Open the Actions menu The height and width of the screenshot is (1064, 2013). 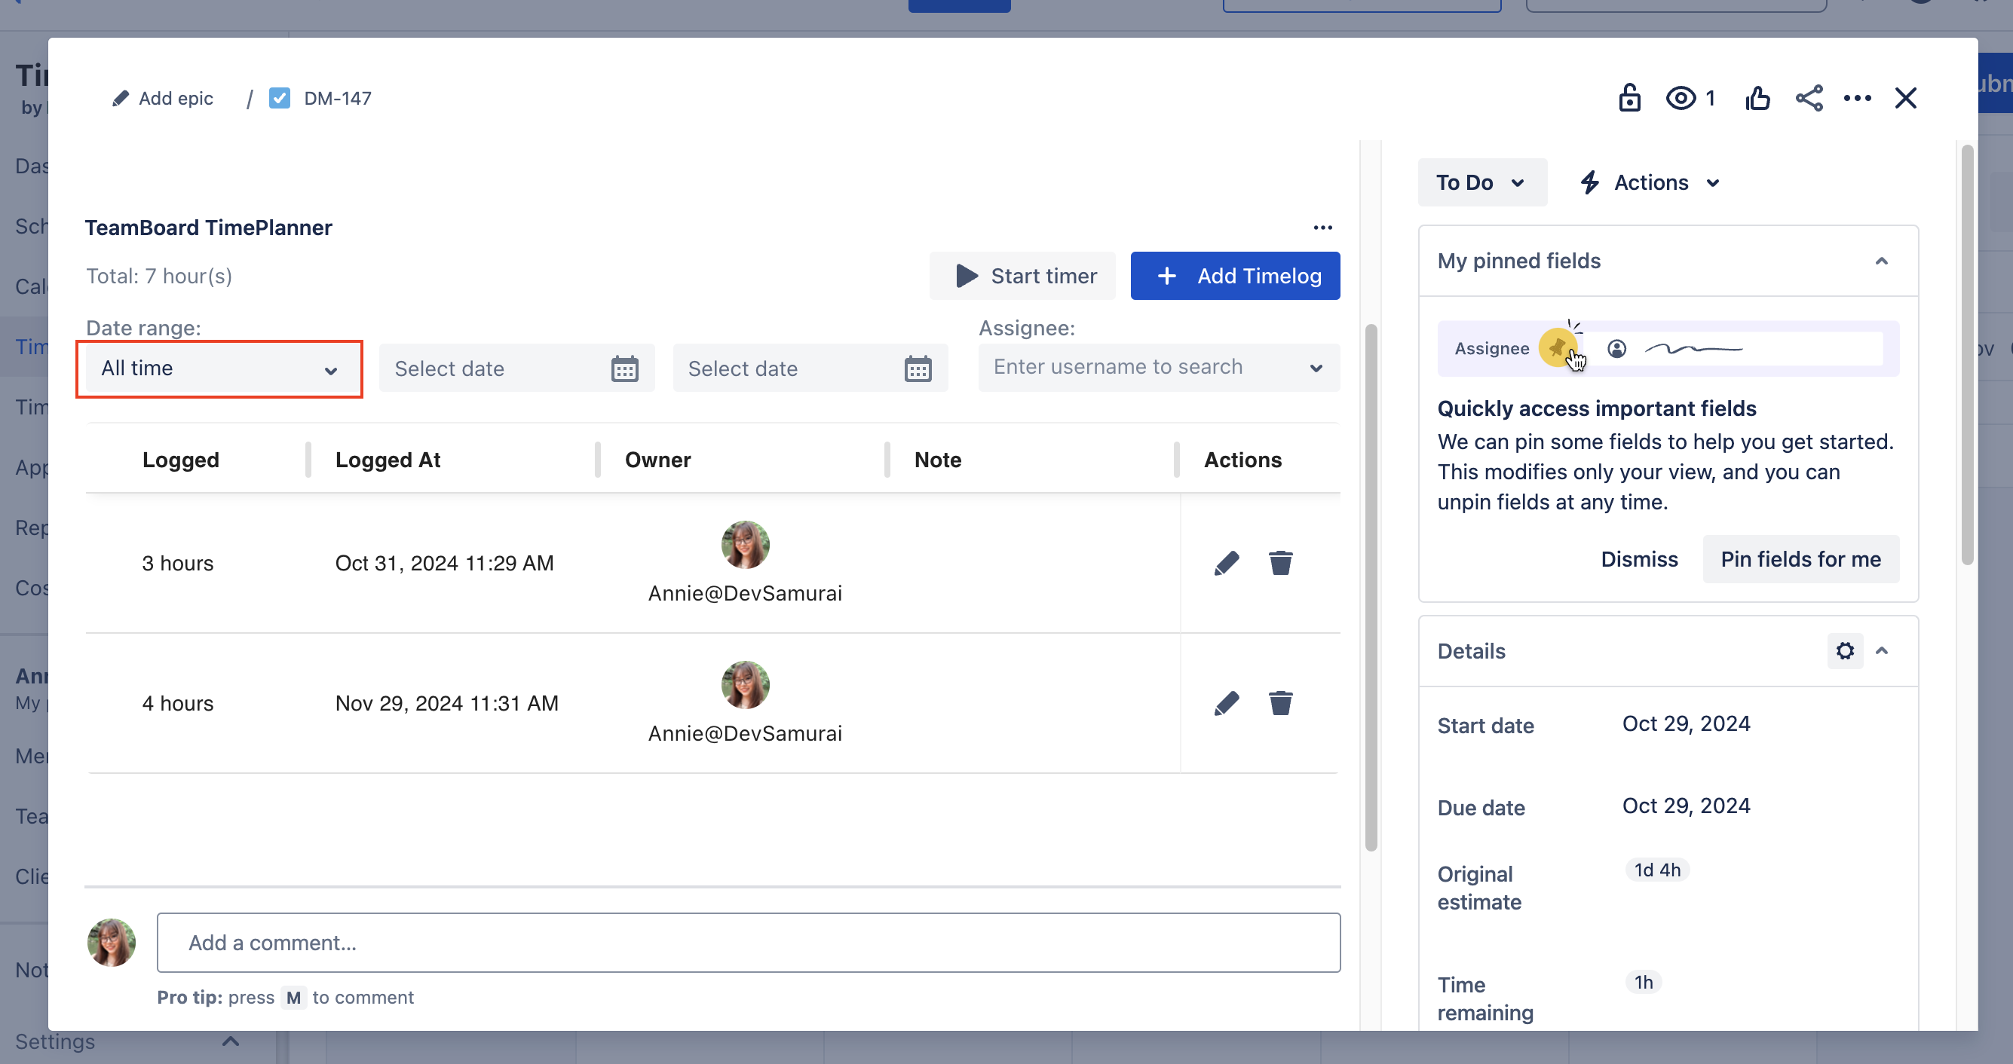1650,183
